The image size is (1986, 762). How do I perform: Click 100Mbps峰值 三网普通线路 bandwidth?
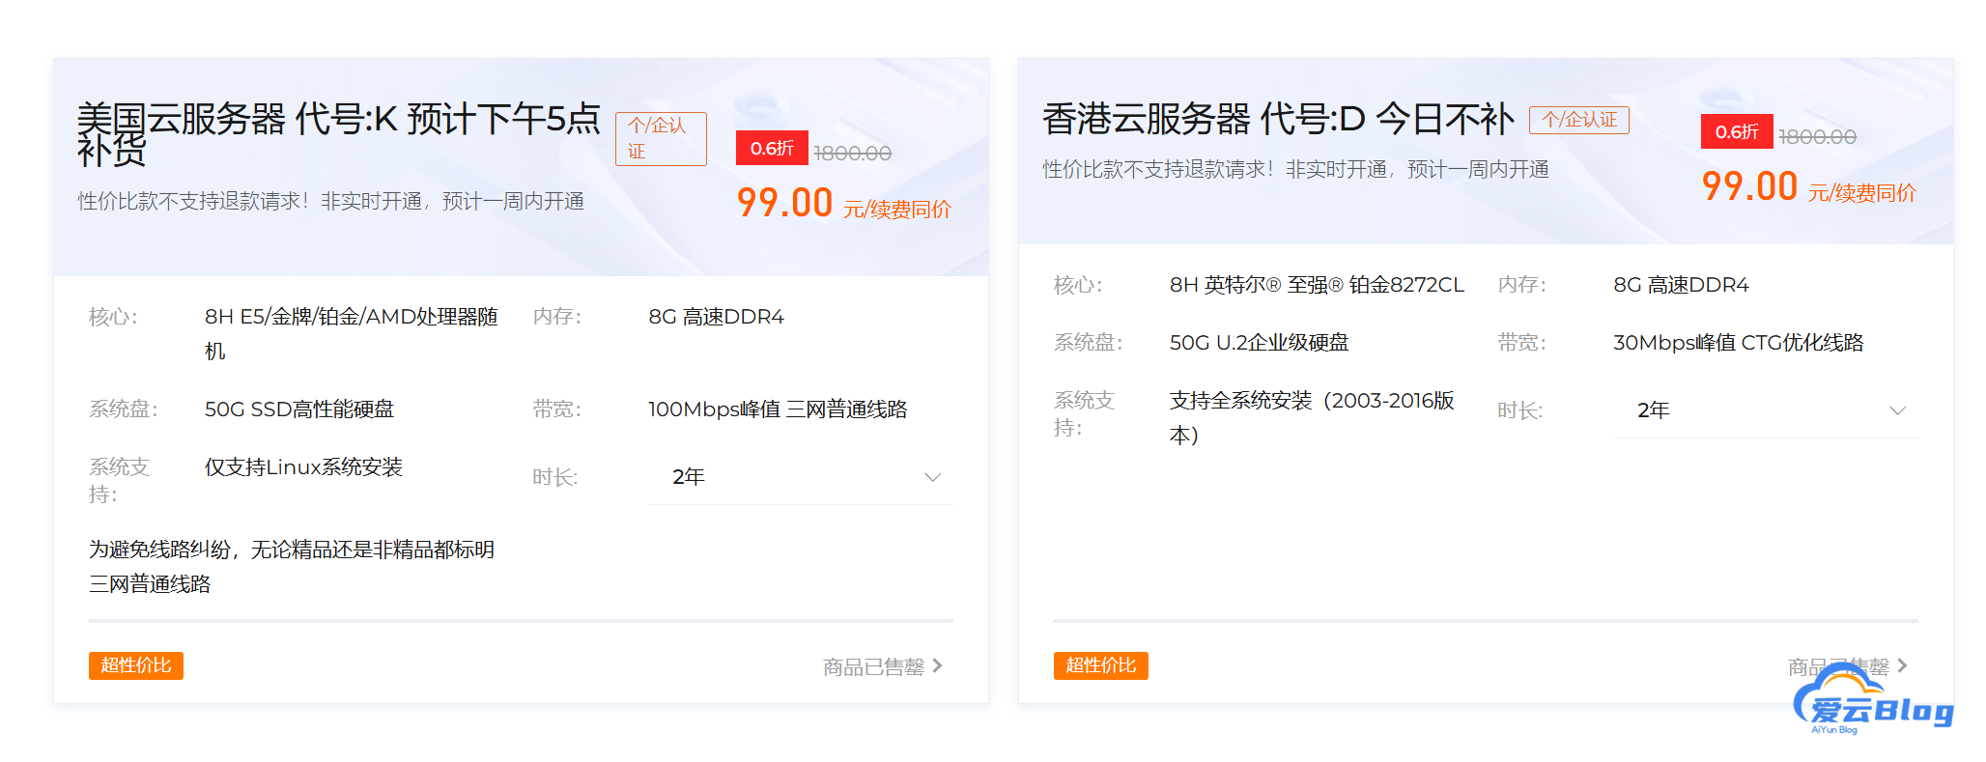point(778,409)
